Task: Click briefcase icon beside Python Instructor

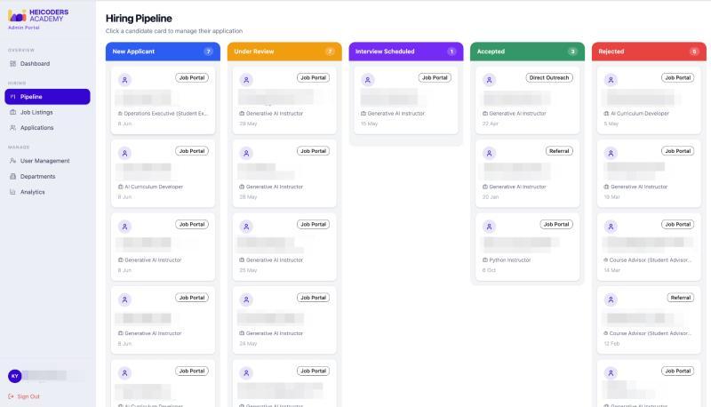Action: (485, 260)
